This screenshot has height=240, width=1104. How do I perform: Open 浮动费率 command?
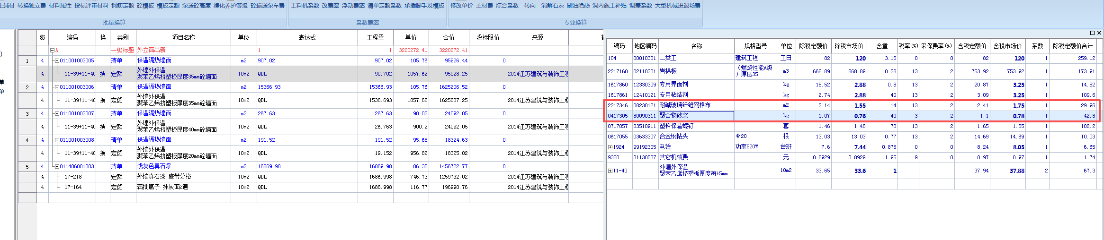point(353,6)
